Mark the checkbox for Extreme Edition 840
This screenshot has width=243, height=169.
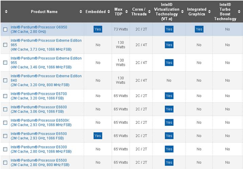pos(5,80)
